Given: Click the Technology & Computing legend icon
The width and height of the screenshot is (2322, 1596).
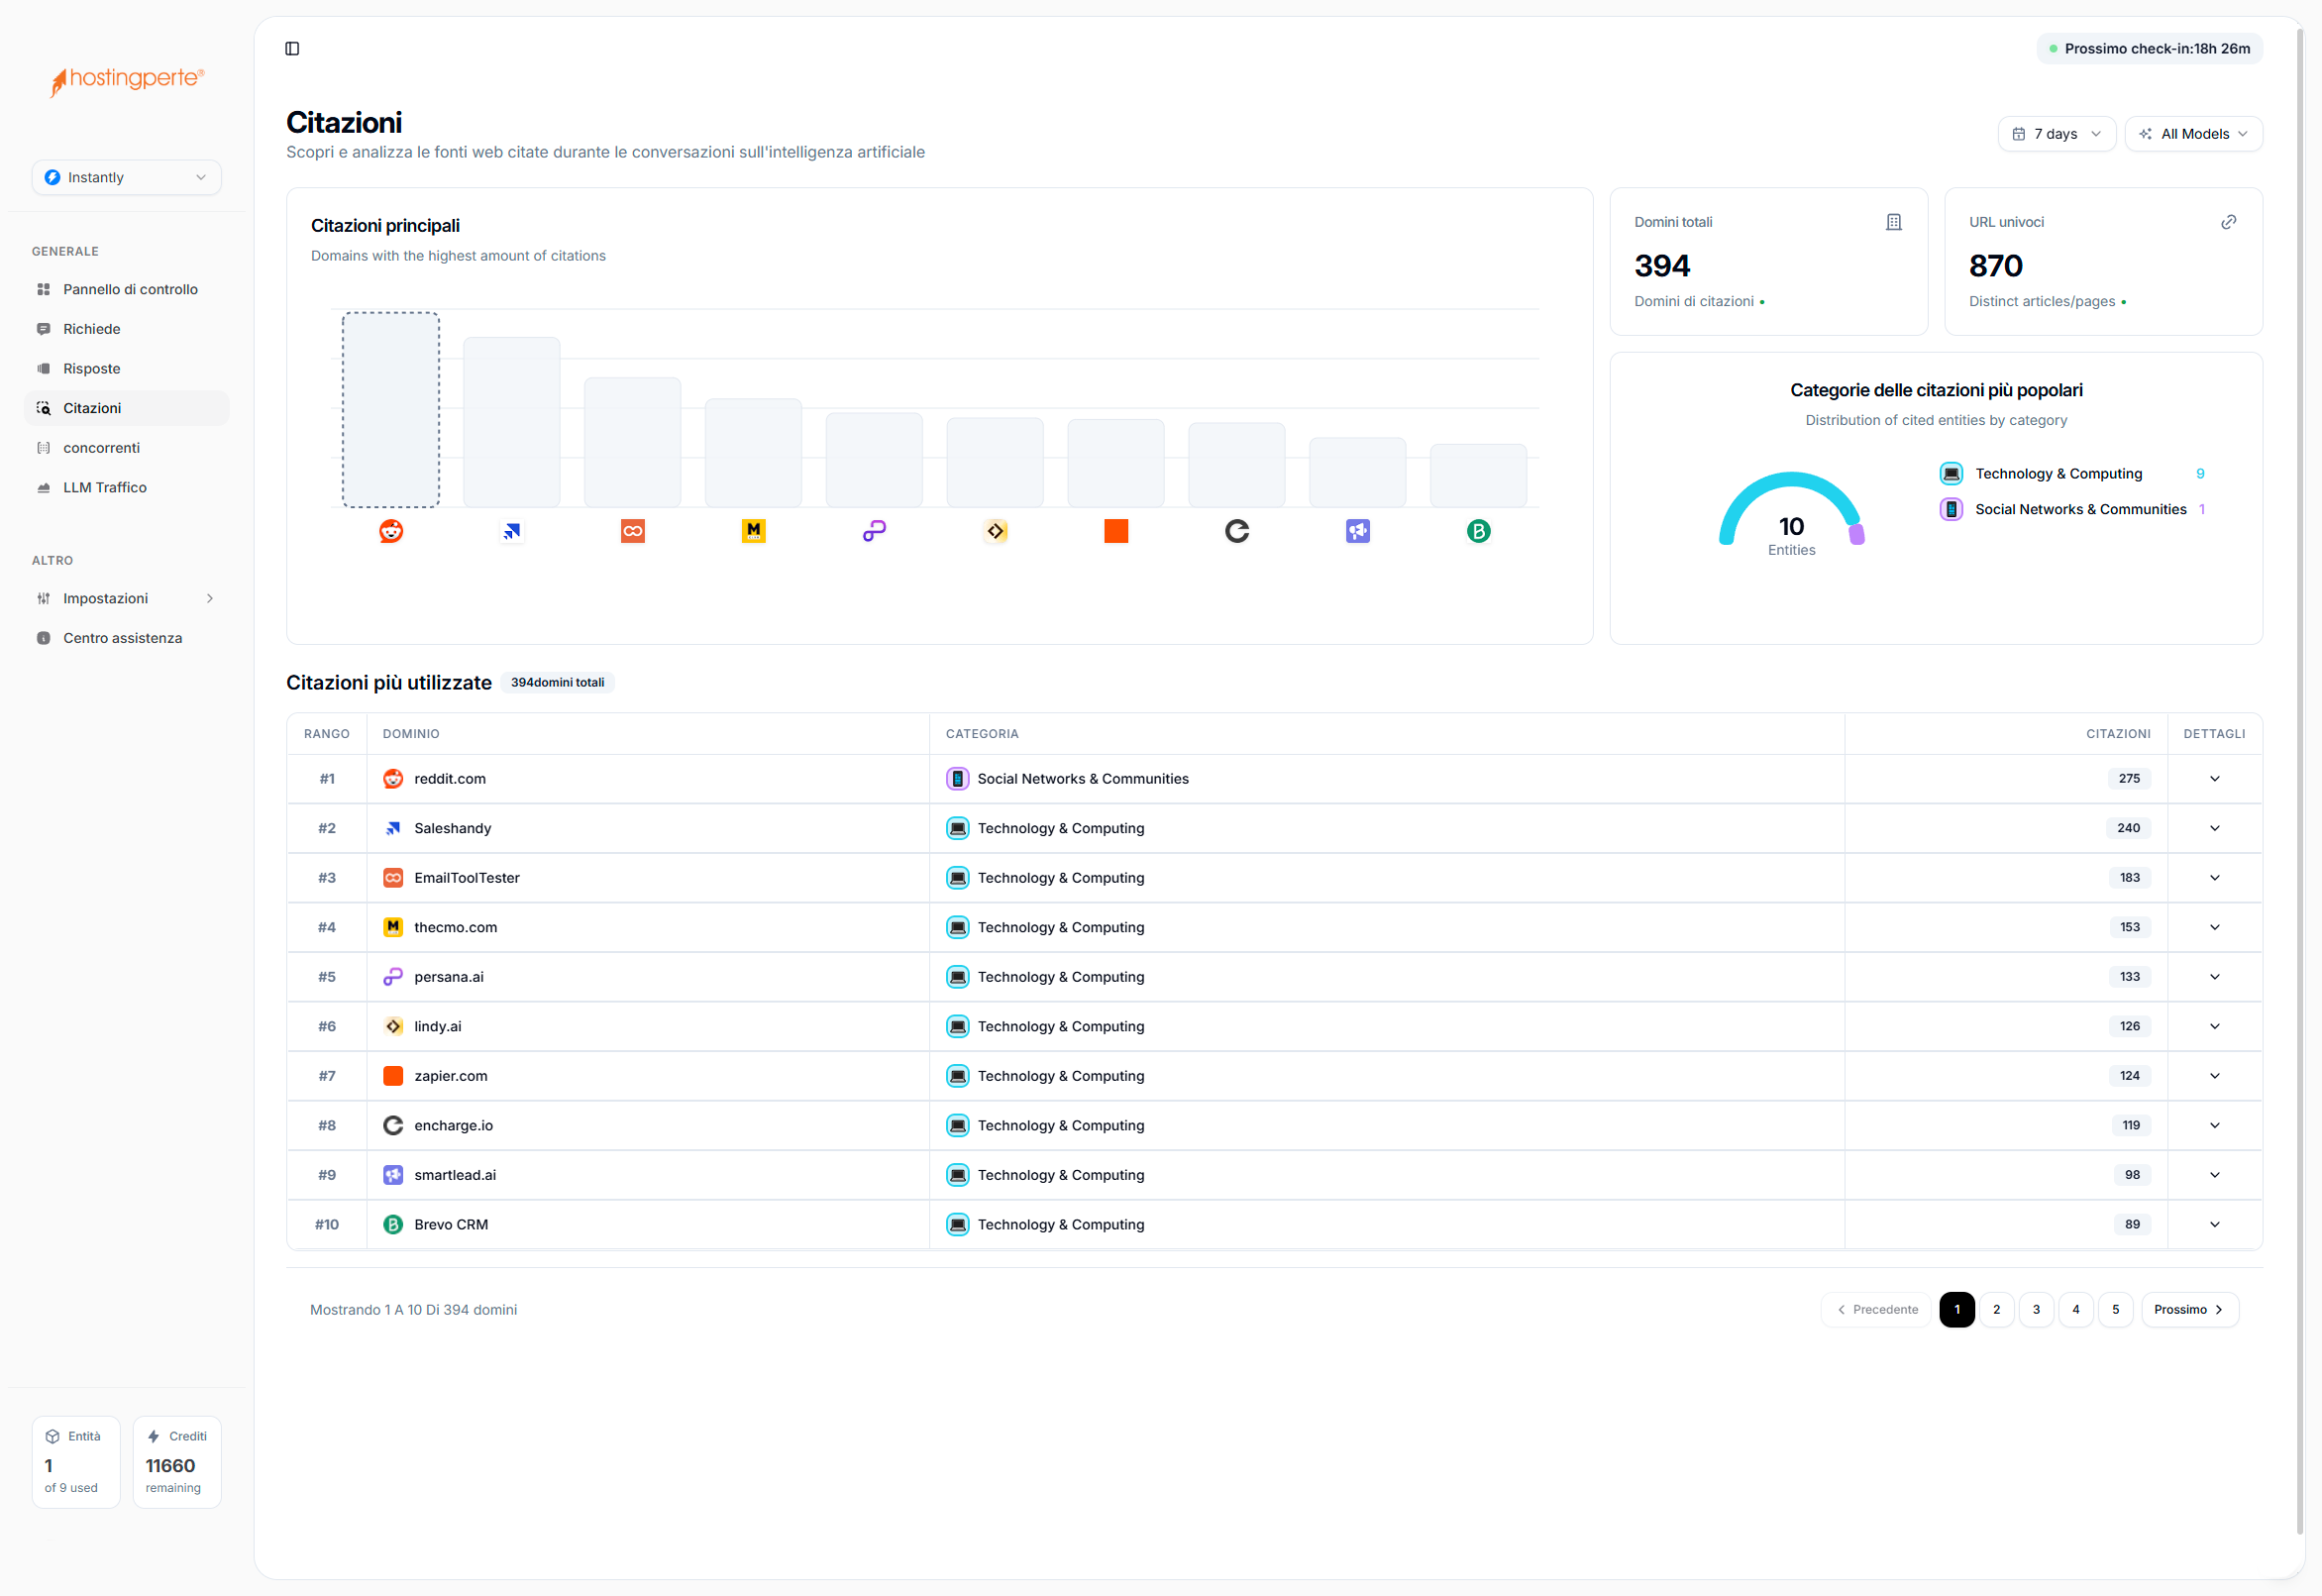Looking at the screenshot, I should (x=1951, y=474).
